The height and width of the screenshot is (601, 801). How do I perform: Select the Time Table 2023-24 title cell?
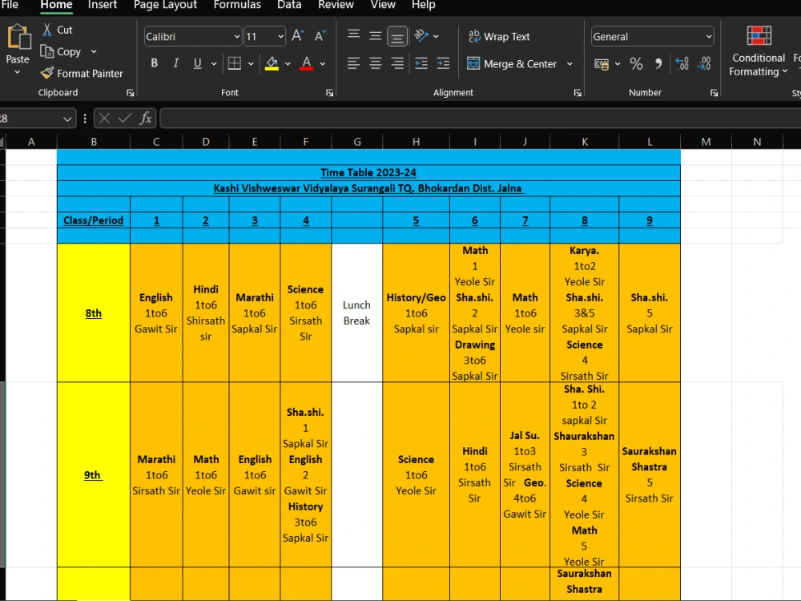tap(368, 173)
